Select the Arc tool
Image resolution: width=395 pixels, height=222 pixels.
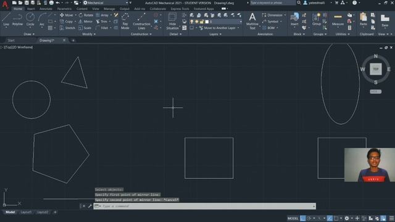click(x=42, y=19)
